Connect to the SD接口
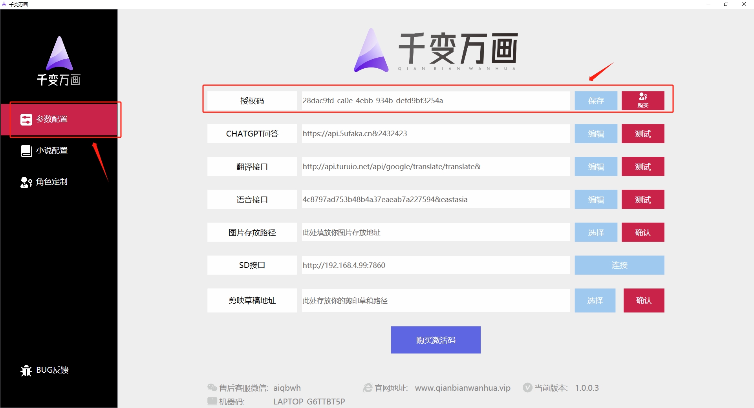This screenshot has height=408, width=754. [x=619, y=265]
